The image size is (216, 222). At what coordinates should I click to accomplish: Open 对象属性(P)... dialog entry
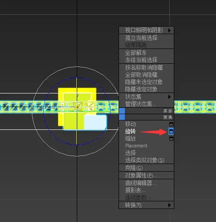(x=141, y=175)
